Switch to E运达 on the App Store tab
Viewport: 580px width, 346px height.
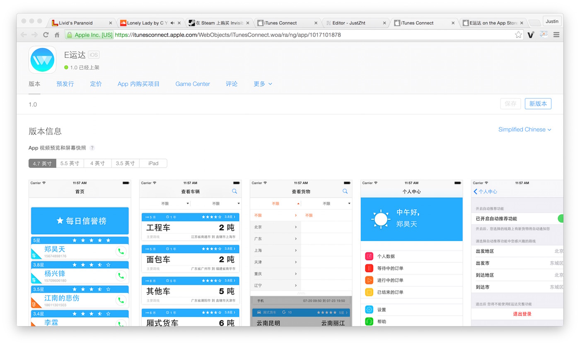493,23
